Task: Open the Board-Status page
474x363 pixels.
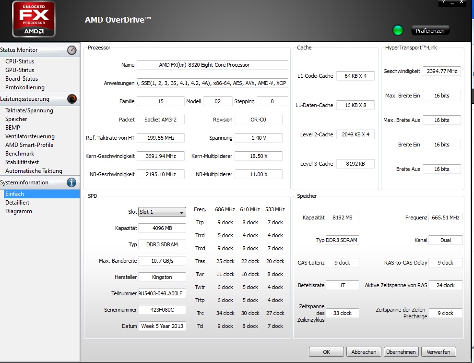Action: point(22,79)
